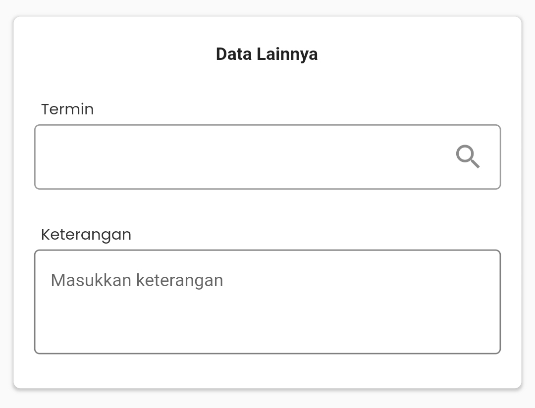
Task: Click the 'Termin' text above the search box
Action: [67, 109]
